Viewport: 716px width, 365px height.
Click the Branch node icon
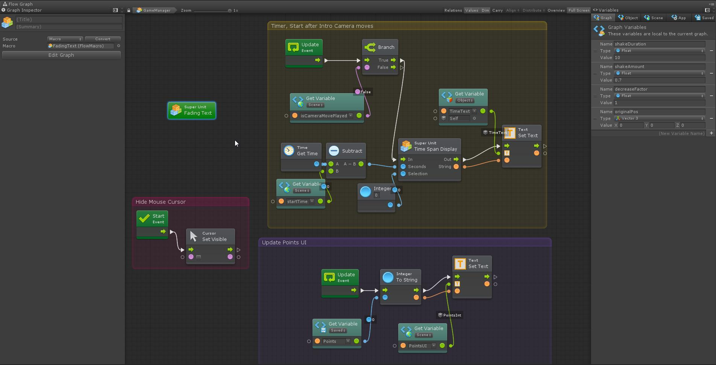coord(370,47)
